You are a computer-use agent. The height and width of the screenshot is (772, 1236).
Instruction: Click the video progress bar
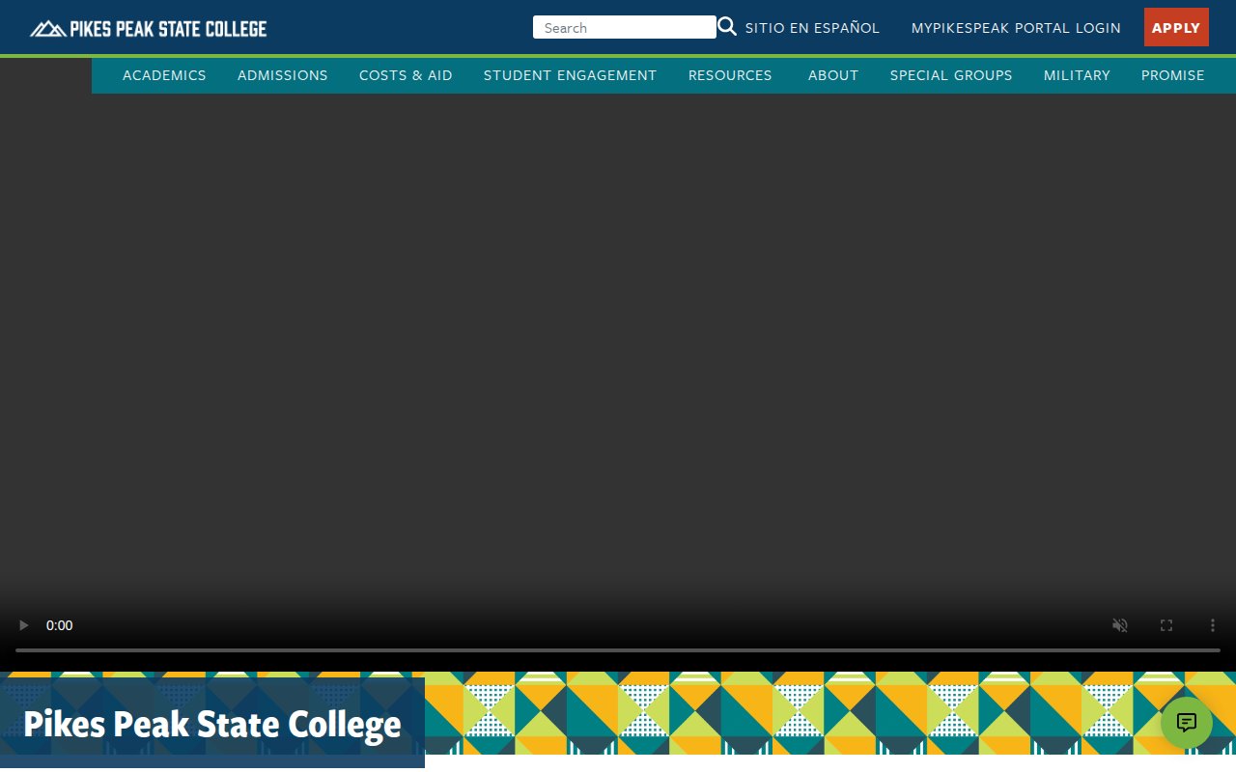pyautogui.click(x=618, y=650)
